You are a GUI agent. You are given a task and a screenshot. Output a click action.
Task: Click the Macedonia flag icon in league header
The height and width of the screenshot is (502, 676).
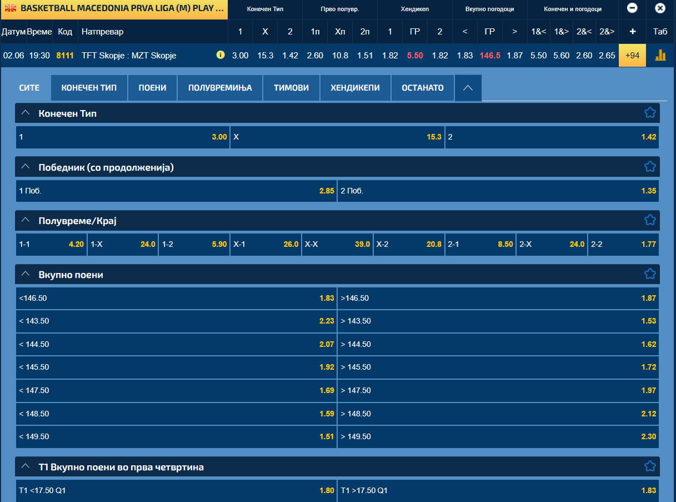point(11,9)
